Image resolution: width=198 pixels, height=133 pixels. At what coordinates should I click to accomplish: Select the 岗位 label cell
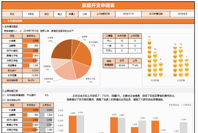[47, 14]
